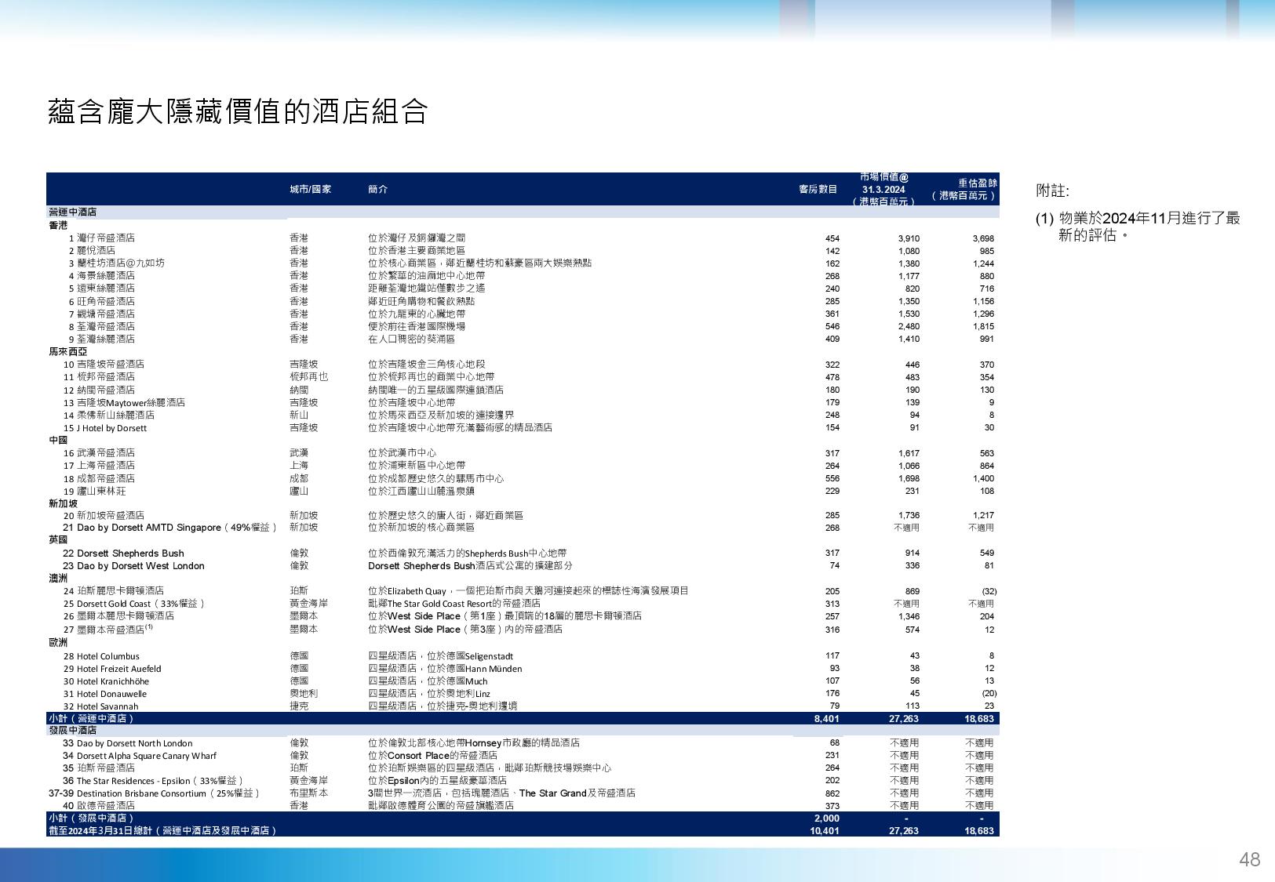Viewport: 1275px width, 882px height.
Task: Click the 中國 region heading
Action: click(58, 441)
